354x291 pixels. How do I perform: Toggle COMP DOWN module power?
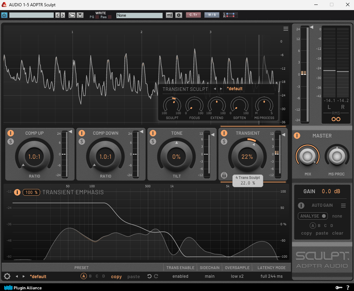(x=82, y=133)
